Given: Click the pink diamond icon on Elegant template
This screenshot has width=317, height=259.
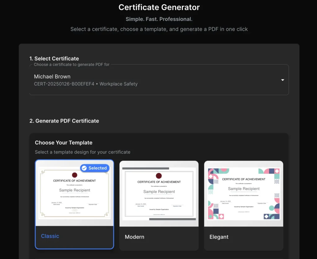Looking at the screenshot, I should 277,171.
